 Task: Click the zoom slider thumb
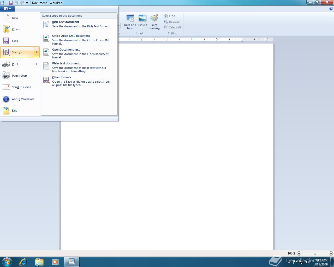[x=315, y=253]
